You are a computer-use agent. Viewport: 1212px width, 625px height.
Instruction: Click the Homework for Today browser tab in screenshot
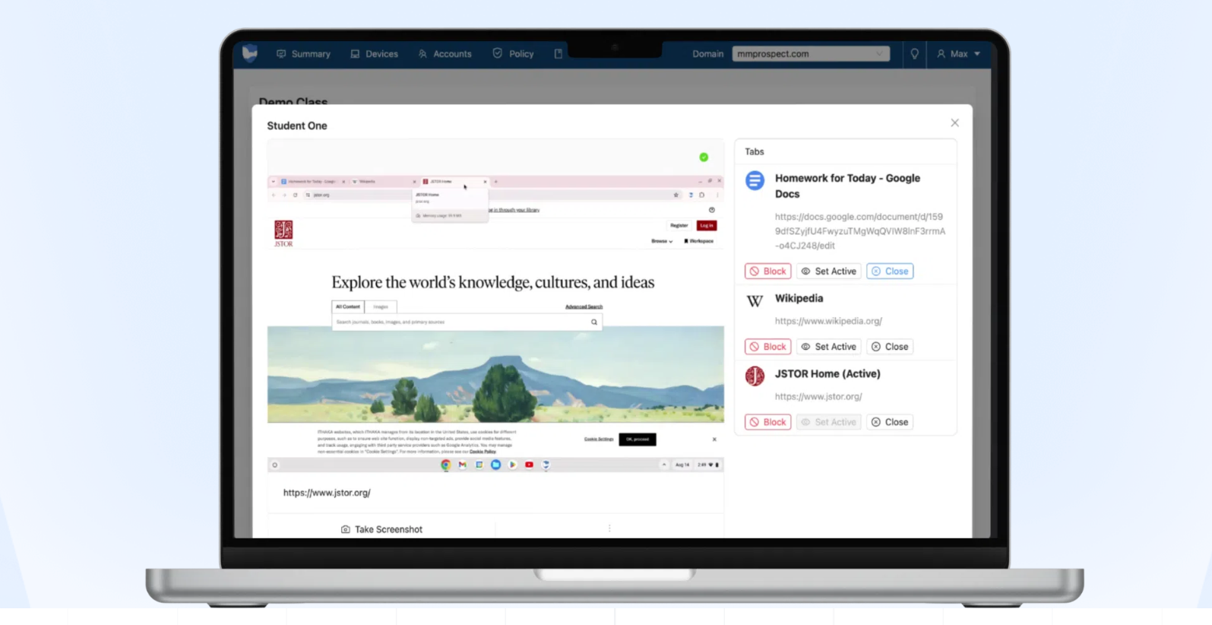(x=313, y=182)
